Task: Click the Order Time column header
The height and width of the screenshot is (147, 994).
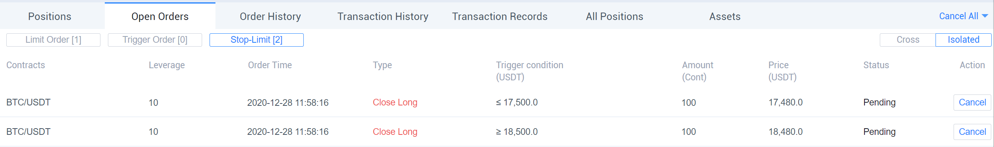Action: [270, 65]
